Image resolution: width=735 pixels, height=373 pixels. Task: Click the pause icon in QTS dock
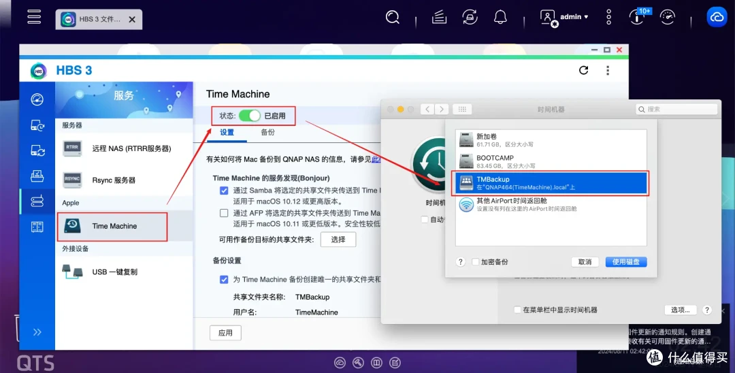pos(376,362)
